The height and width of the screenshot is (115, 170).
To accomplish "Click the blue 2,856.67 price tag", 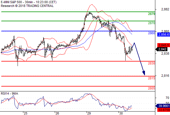I will [164, 34].
